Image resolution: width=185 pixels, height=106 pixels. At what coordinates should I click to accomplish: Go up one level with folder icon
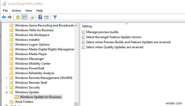[x=18, y=17]
